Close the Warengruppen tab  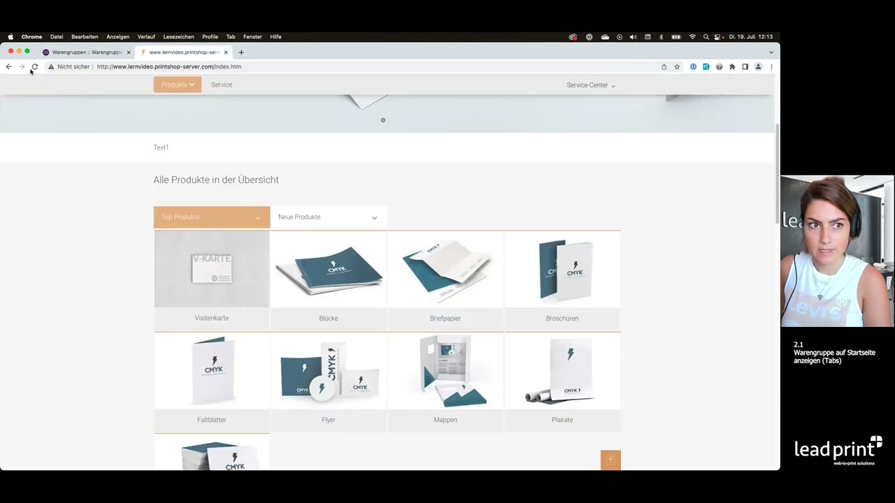pos(129,52)
